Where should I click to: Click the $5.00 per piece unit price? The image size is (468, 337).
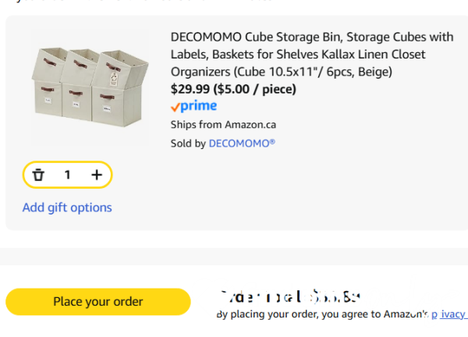click(x=255, y=89)
